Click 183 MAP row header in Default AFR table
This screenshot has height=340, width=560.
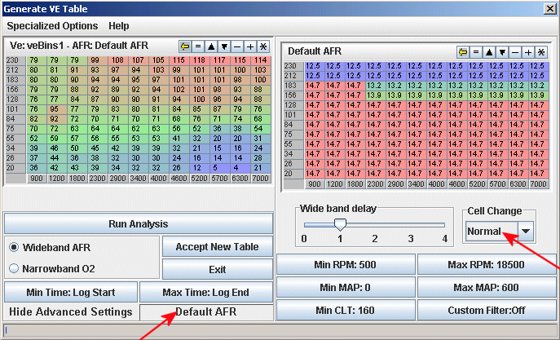[293, 86]
